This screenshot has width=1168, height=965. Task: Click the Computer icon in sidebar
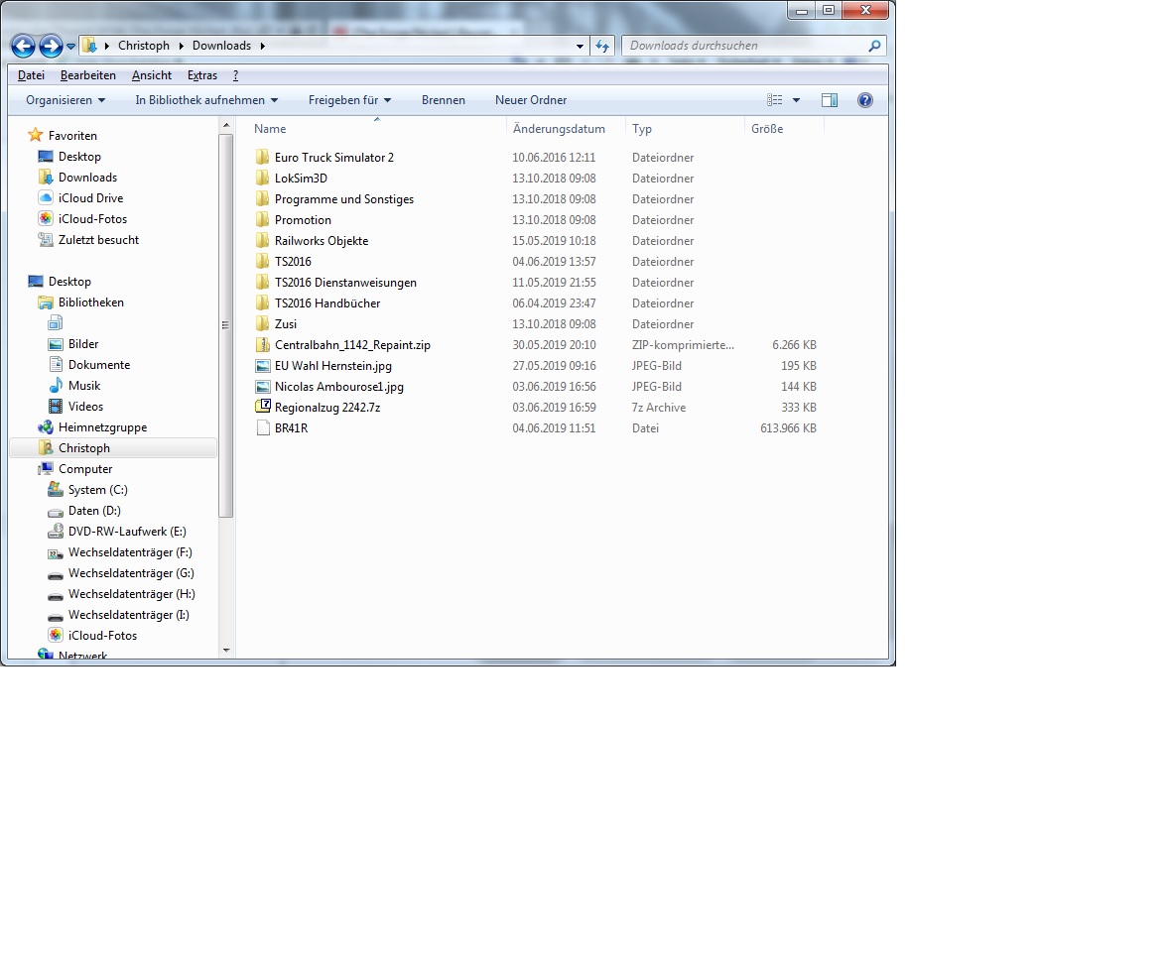tap(46, 469)
